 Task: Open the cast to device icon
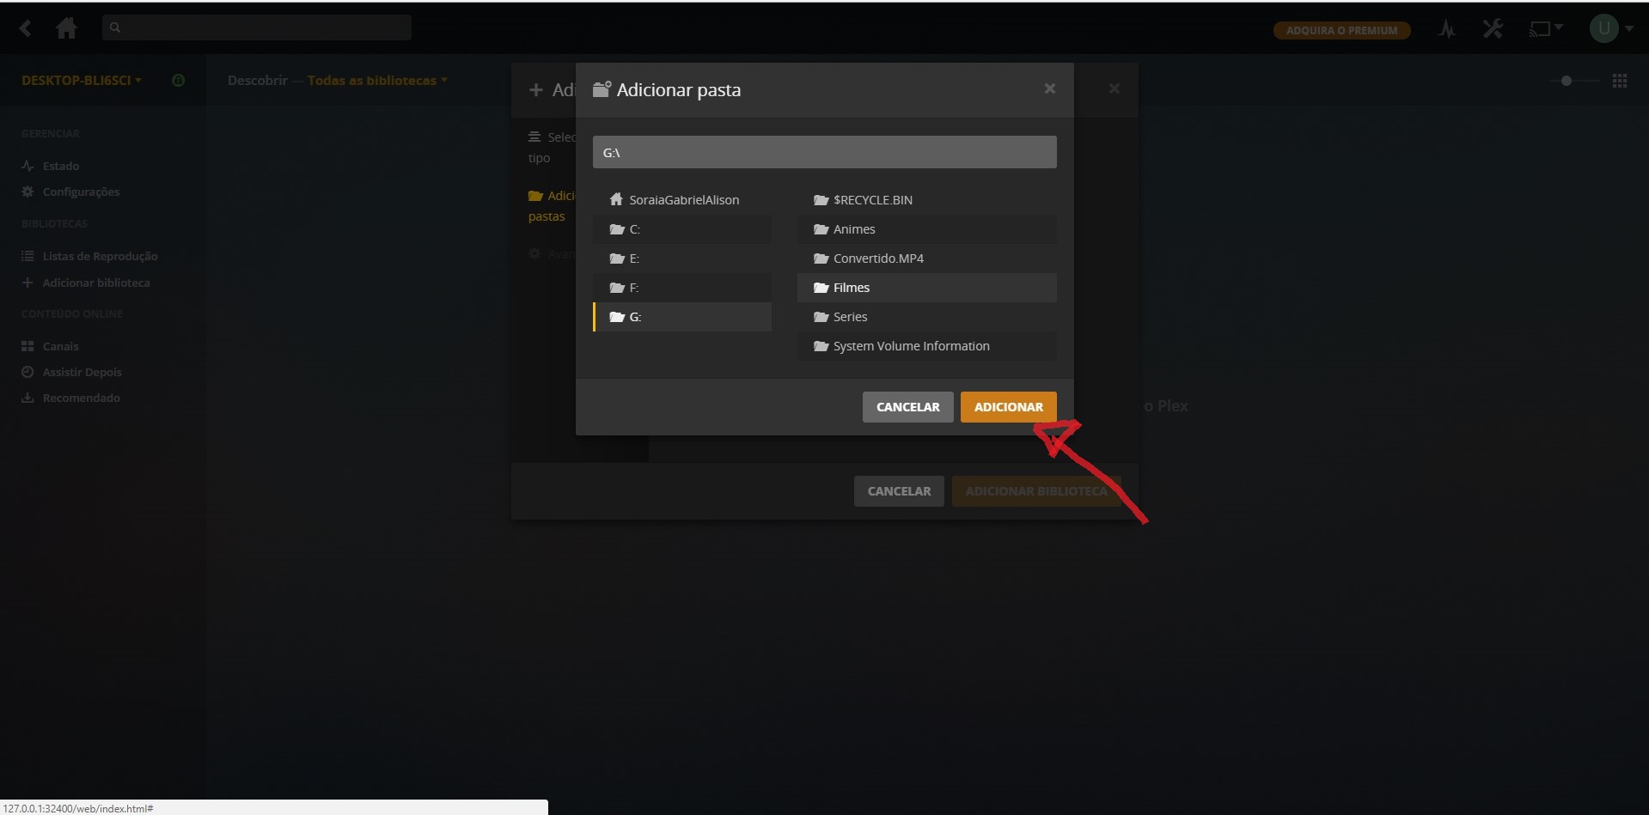tap(1545, 29)
